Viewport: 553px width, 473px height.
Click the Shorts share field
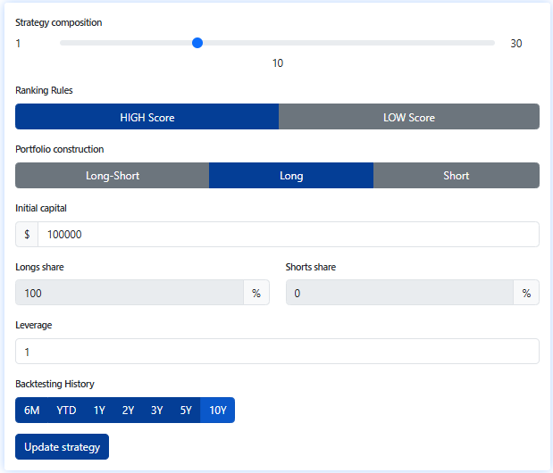coord(399,293)
